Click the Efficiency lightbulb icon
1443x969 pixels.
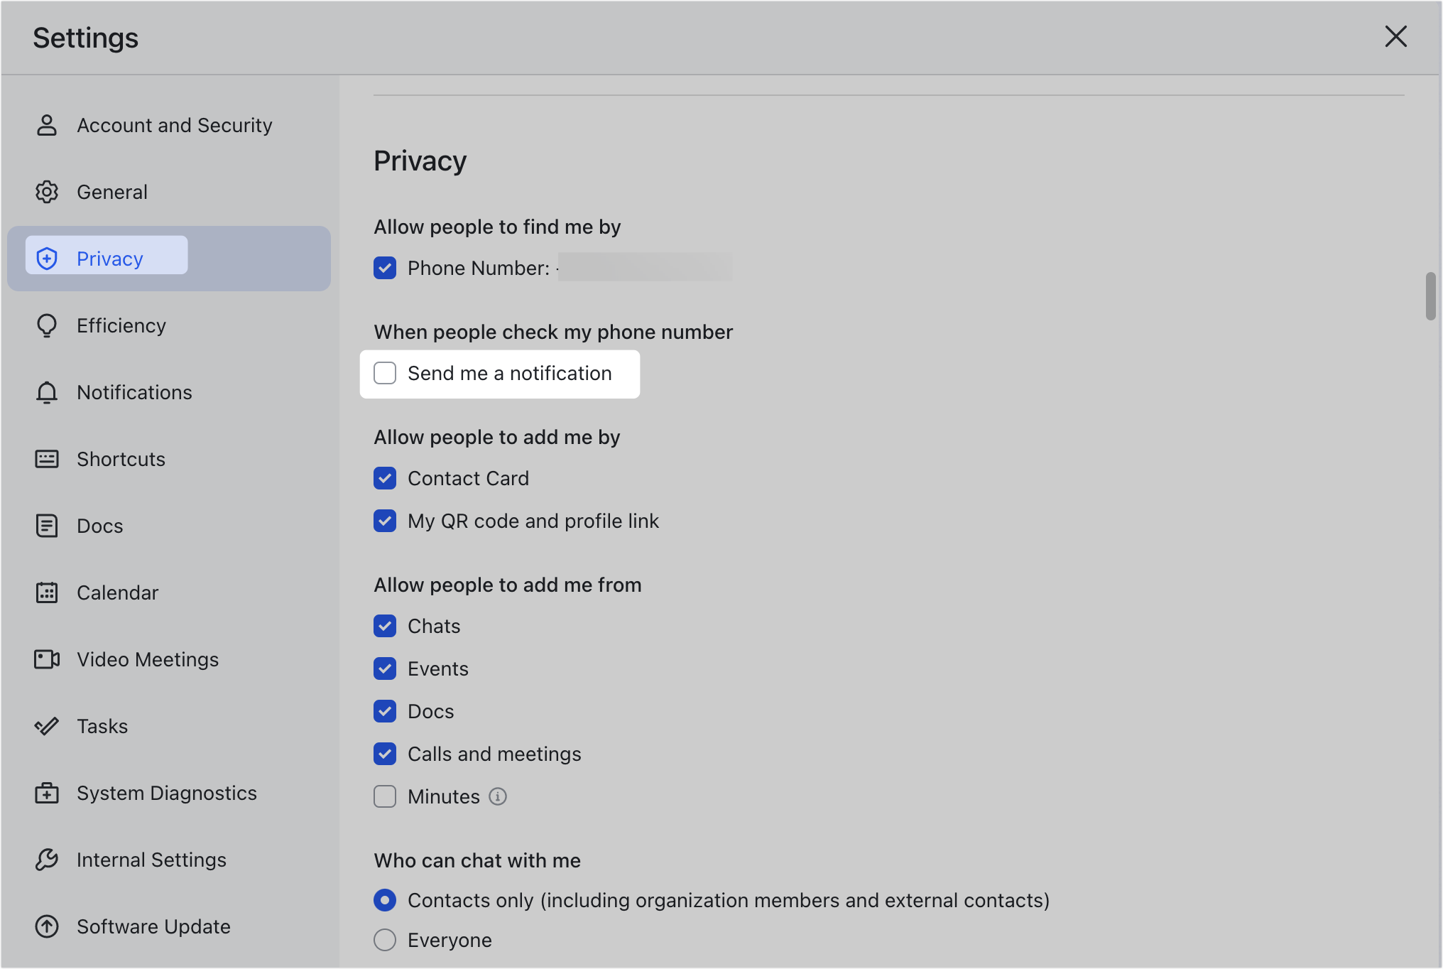(46, 325)
